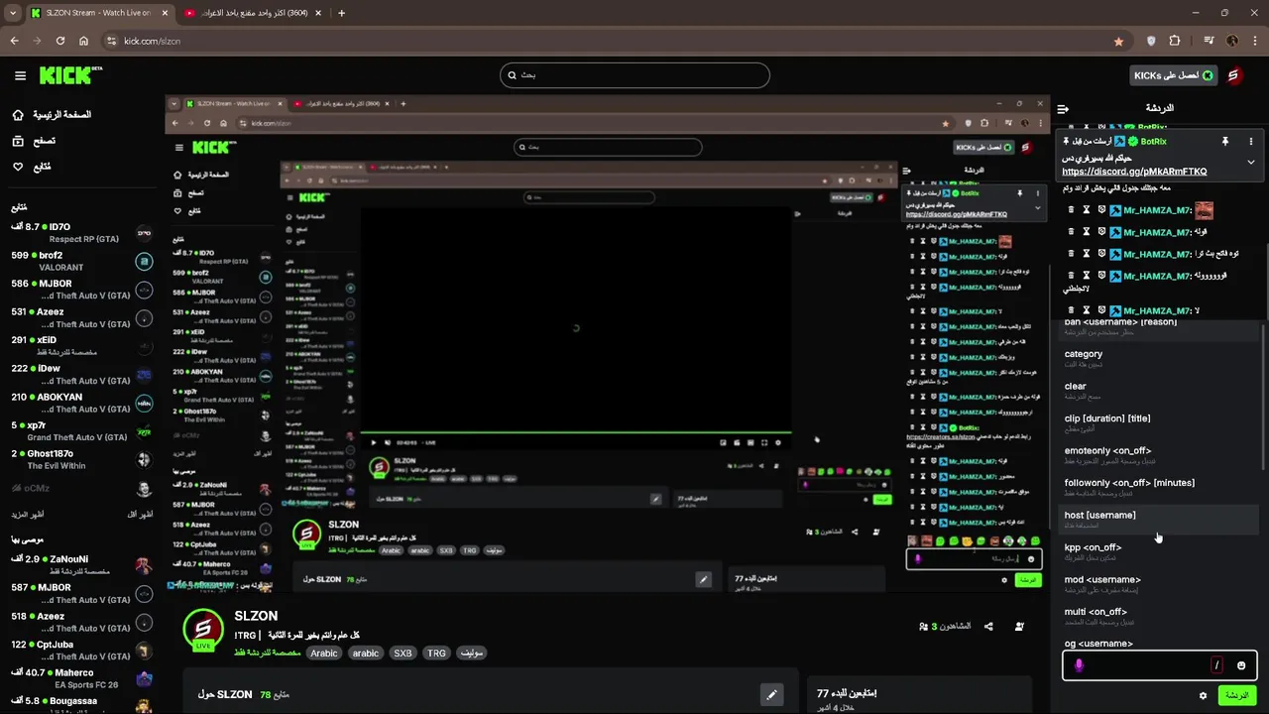Select the 'host [username]' command
Viewport: 1269px width, 714px height.
tap(1157, 520)
